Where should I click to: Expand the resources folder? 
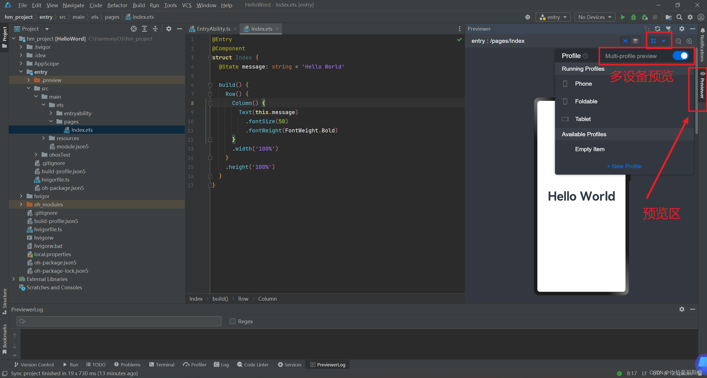(43, 138)
